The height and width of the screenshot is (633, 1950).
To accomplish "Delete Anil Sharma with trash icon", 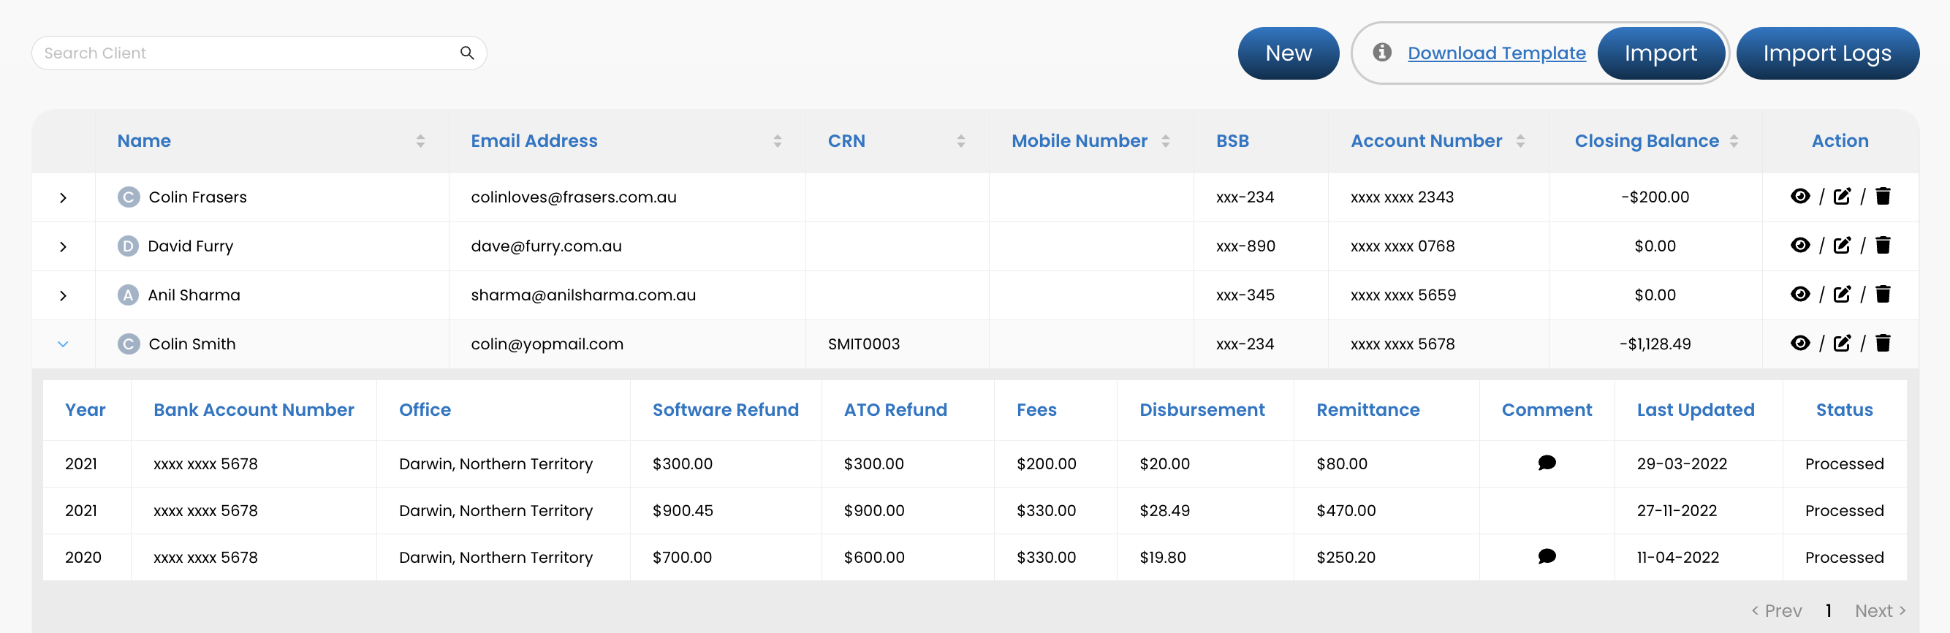I will [x=1883, y=295].
